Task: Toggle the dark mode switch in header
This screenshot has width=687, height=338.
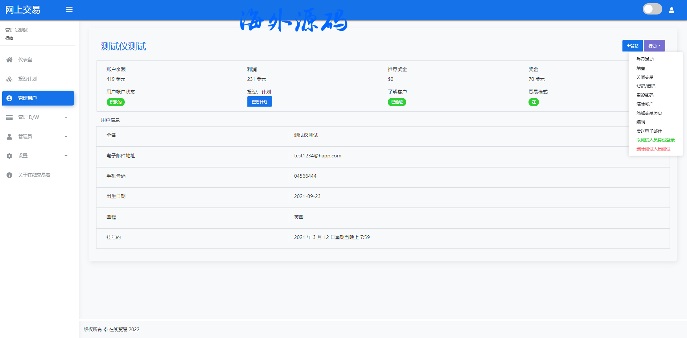Action: pyautogui.click(x=652, y=9)
